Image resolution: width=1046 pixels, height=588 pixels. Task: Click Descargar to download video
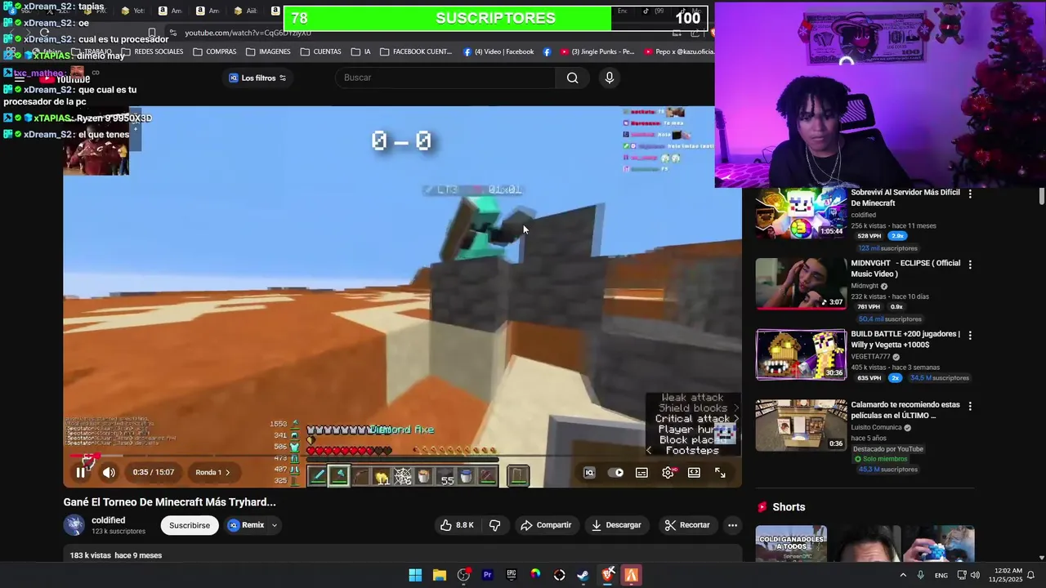[x=616, y=525]
